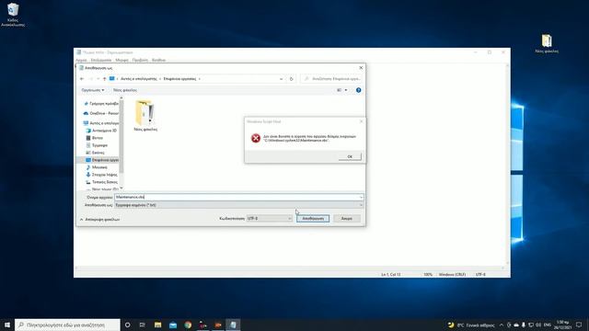The height and width of the screenshot is (331, 589).
Task: Click Νέος φάκελος button in the dialog toolbar
Action: 125,90
